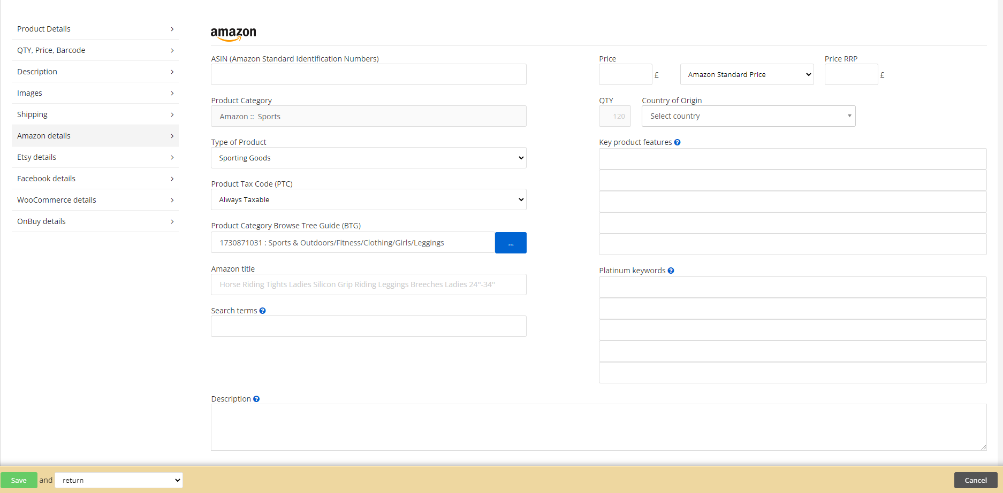Click the Price input field
This screenshot has width=1003, height=493.
click(626, 74)
